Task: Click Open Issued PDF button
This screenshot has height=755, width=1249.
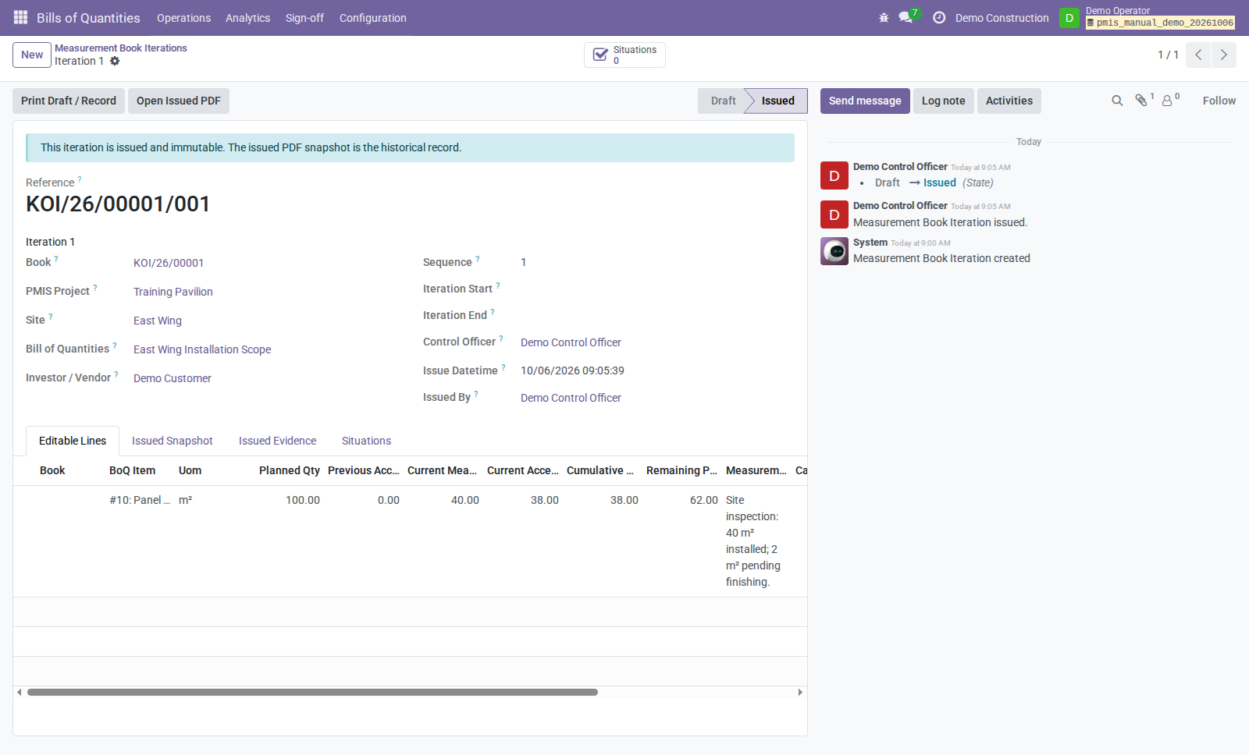Action: 179,101
